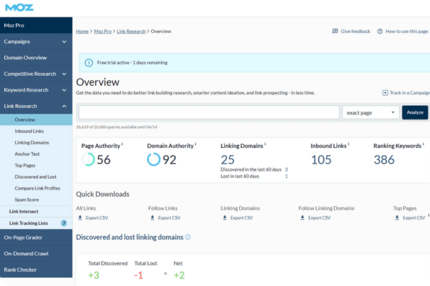Screen dimensions: 430x286
Task: Click the Track in a Campaign plus icon
Action: [x=385, y=93]
